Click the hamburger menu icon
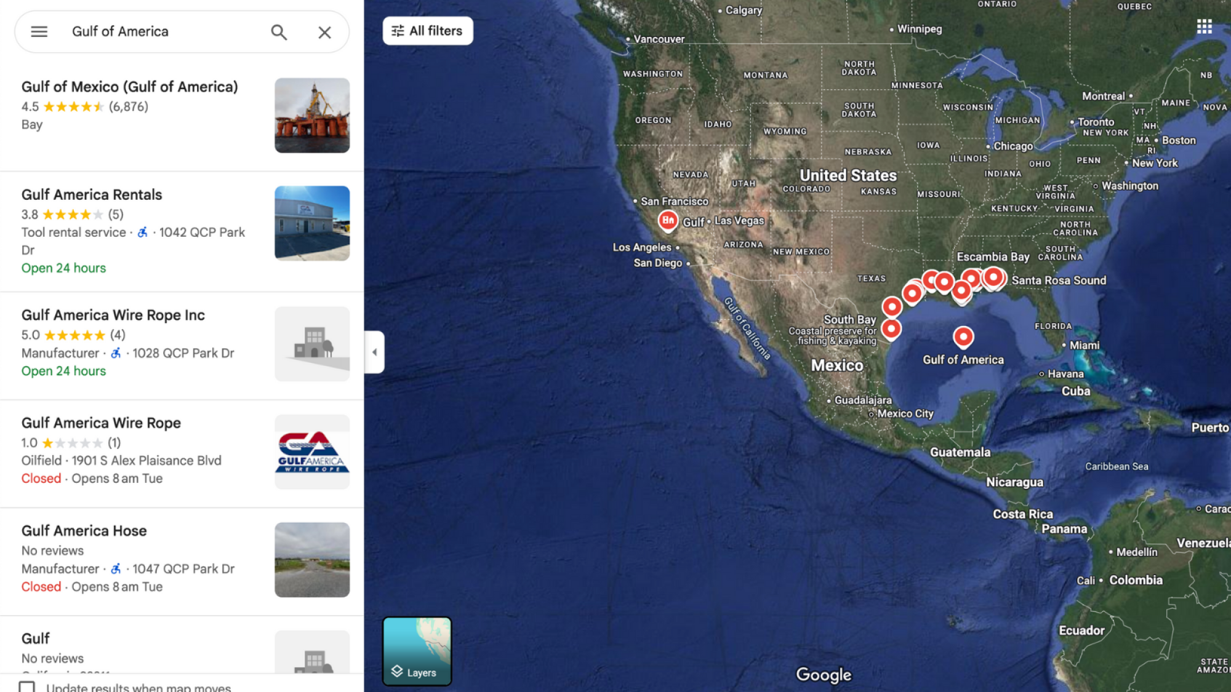This screenshot has height=692, width=1231. pos(39,31)
